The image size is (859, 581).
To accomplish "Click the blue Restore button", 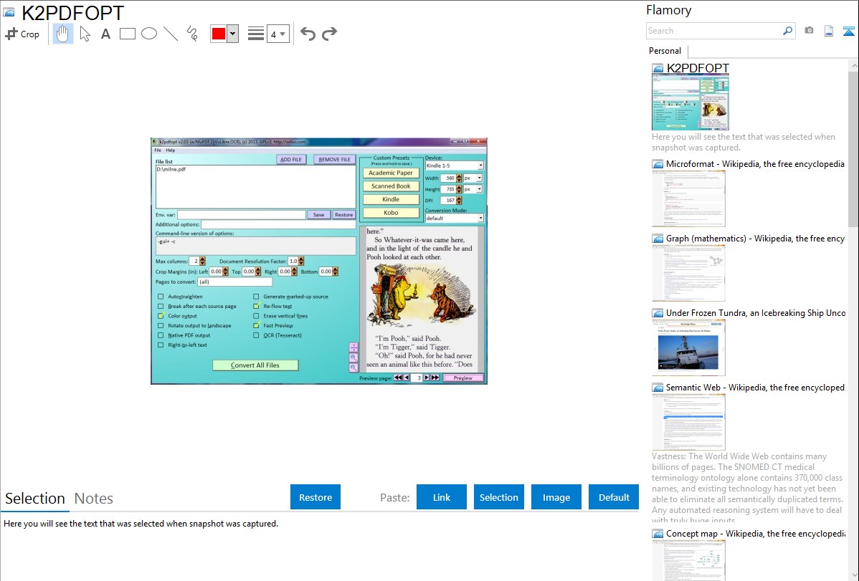I will click(315, 496).
